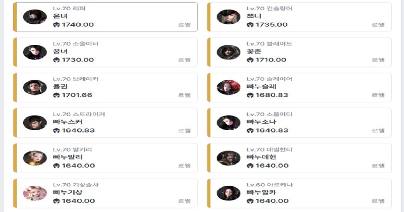Screen dimensions: 404x212
Task: Select the blonde Valkyrie 빠누발리 avatar
Action: pos(35,158)
